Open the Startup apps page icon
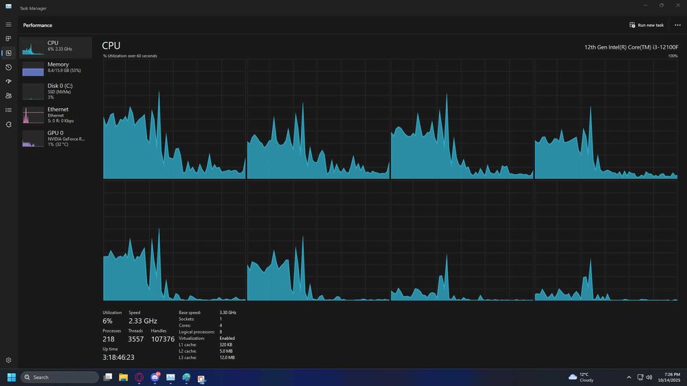The image size is (687, 386). click(8, 82)
